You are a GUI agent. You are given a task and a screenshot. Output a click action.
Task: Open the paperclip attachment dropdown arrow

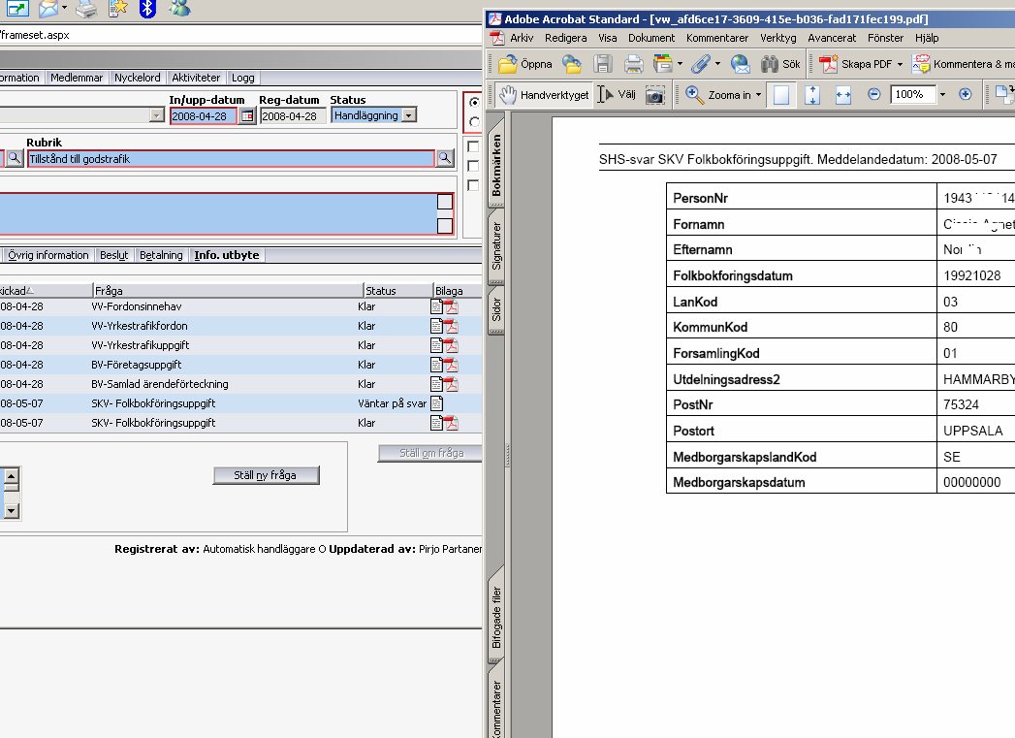[x=717, y=64]
